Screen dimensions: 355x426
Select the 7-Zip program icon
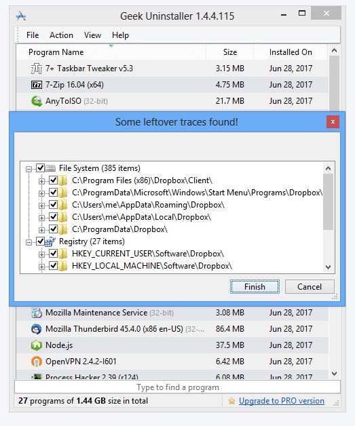37,85
